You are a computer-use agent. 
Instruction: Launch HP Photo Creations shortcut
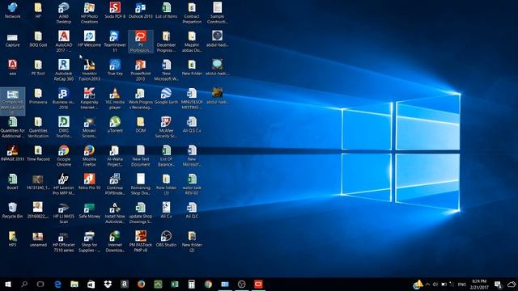coord(89,13)
